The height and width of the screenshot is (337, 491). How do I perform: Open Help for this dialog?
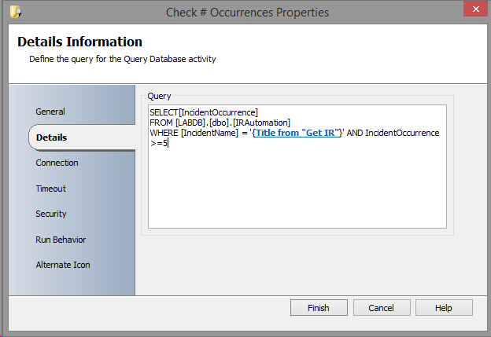click(444, 308)
